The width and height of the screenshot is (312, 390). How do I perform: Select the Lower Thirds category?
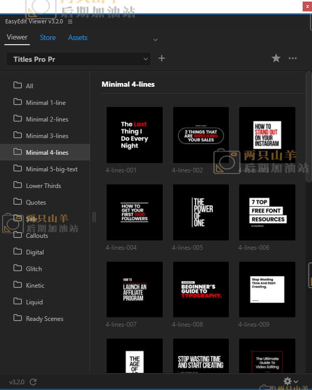(x=44, y=185)
